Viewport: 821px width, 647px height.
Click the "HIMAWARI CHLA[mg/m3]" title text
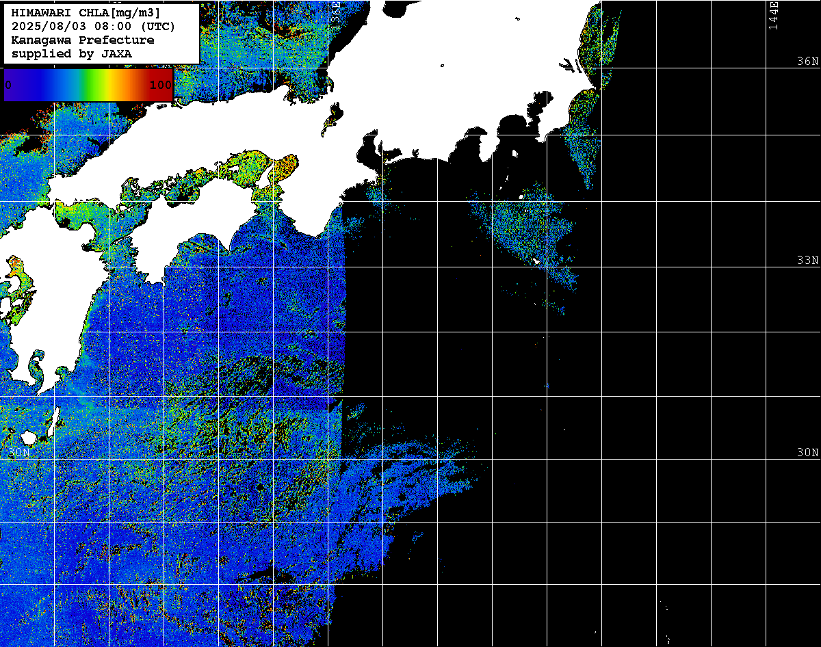click(86, 12)
